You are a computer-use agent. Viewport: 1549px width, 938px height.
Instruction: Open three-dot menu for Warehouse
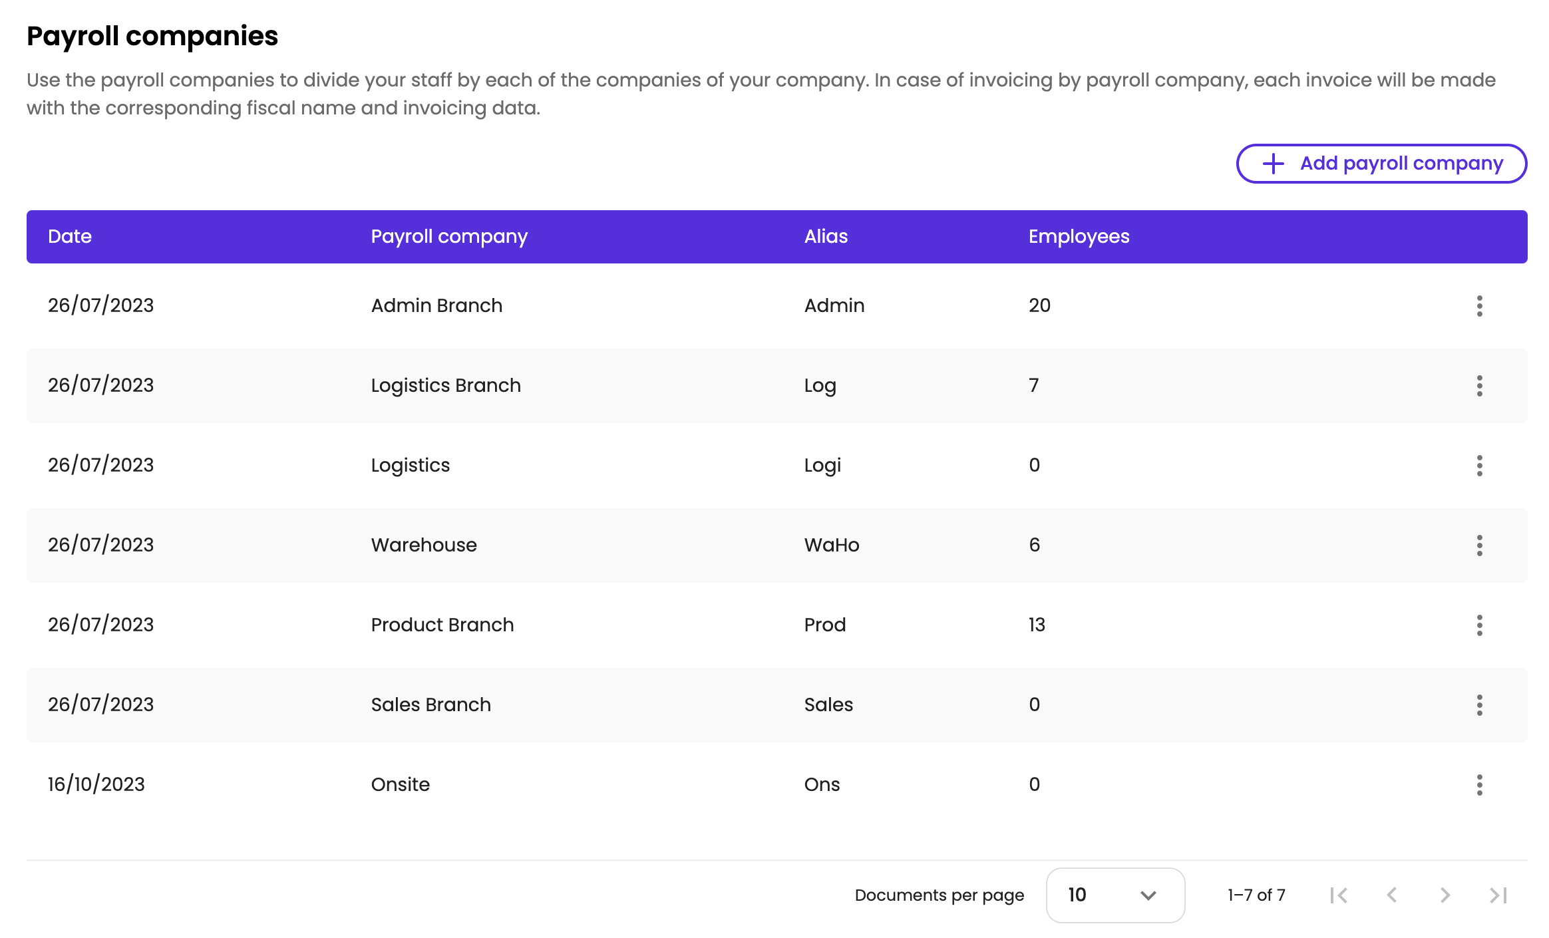pos(1479,546)
